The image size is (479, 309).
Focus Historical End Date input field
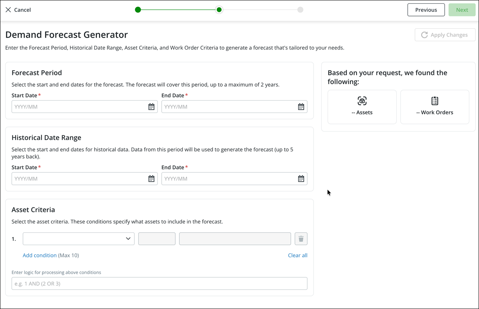234,179
